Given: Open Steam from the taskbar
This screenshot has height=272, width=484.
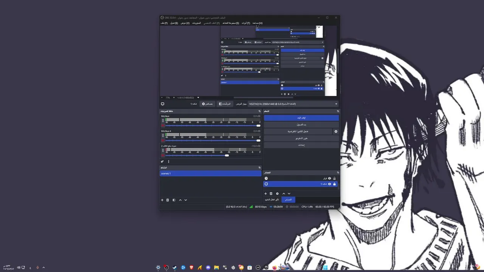Looking at the screenshot, I should (175, 267).
